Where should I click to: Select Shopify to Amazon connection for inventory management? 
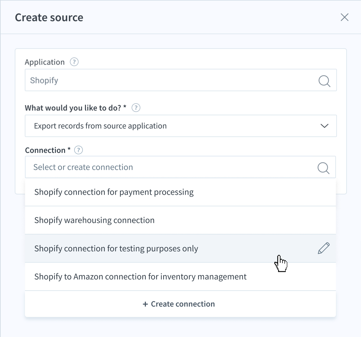click(x=180, y=277)
